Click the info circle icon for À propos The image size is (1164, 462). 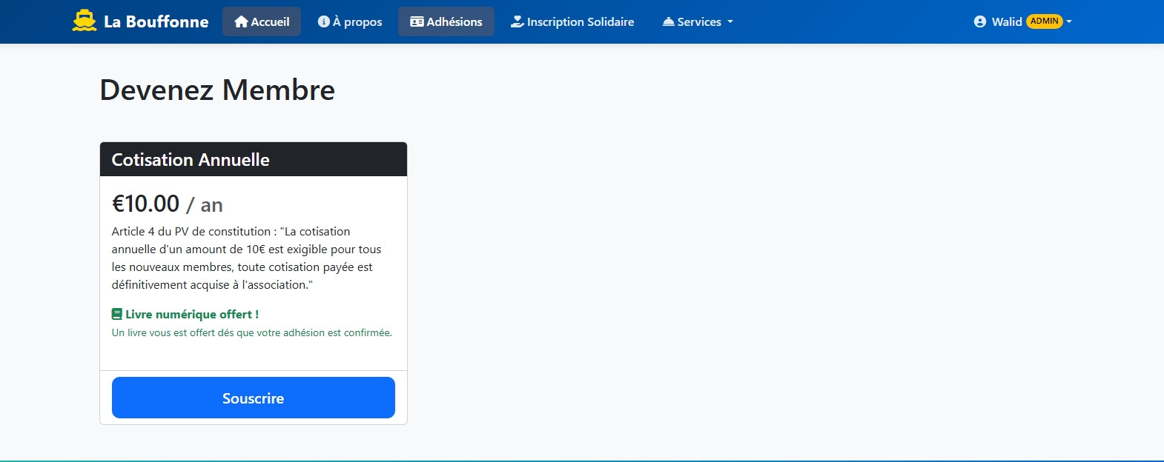(324, 21)
